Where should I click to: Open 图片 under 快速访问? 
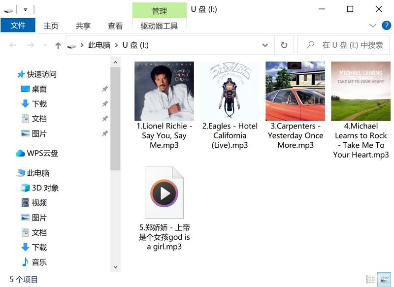(x=34, y=133)
